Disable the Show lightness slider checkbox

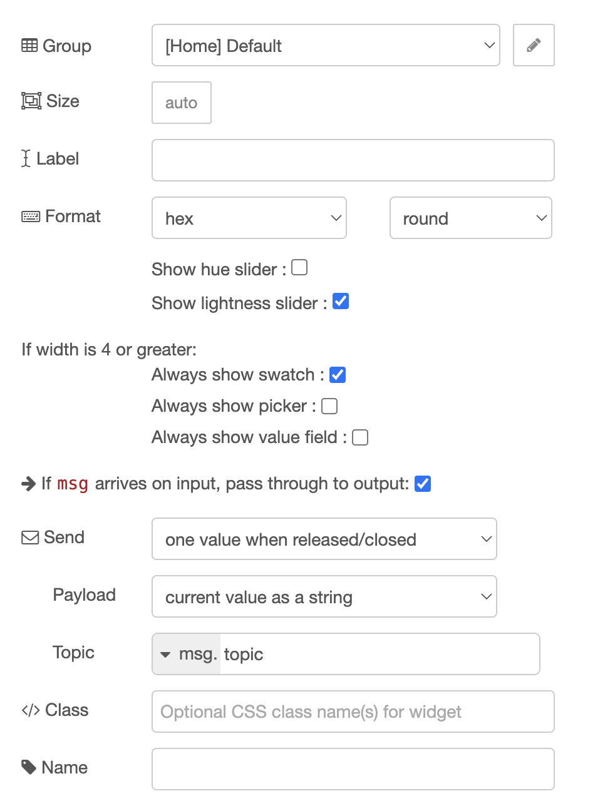(341, 301)
